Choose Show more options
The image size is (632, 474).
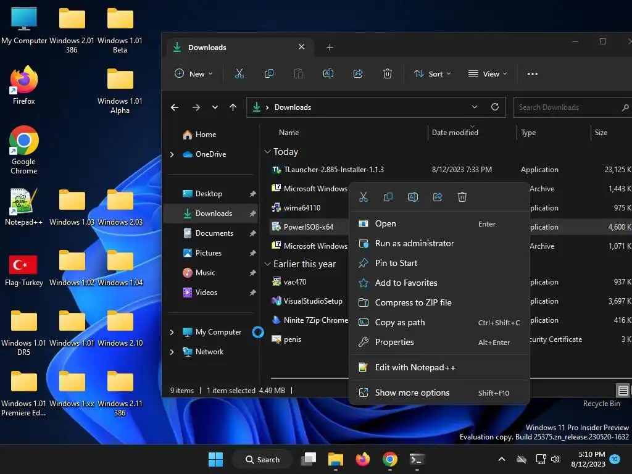(x=439, y=393)
